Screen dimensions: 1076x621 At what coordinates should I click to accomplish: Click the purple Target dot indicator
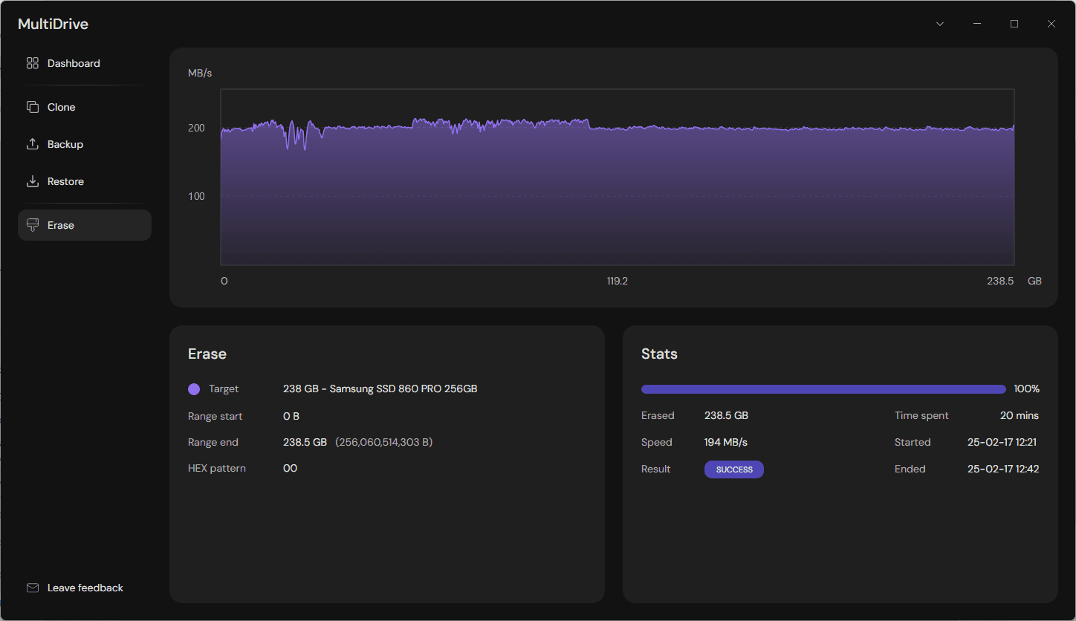click(194, 389)
